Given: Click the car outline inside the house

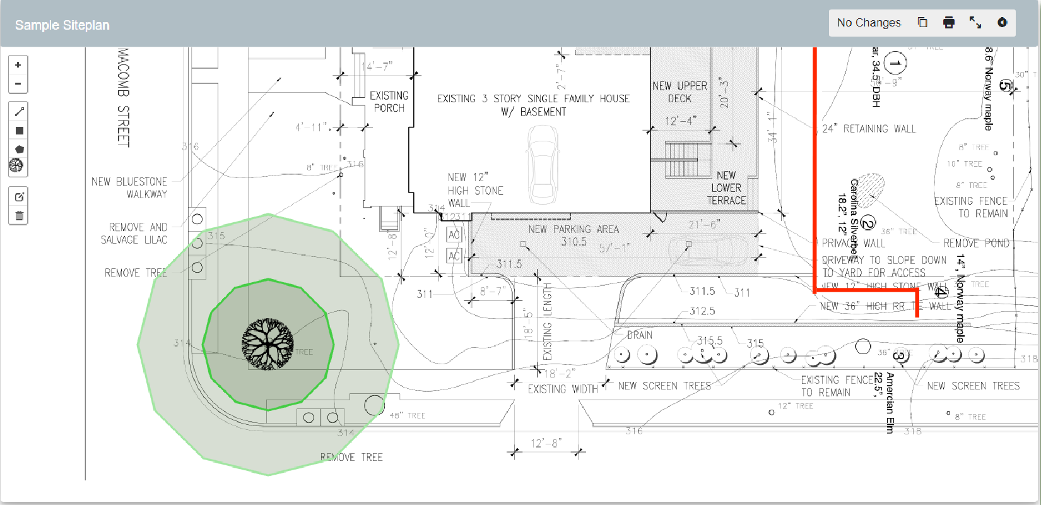Looking at the screenshot, I should 543,164.
